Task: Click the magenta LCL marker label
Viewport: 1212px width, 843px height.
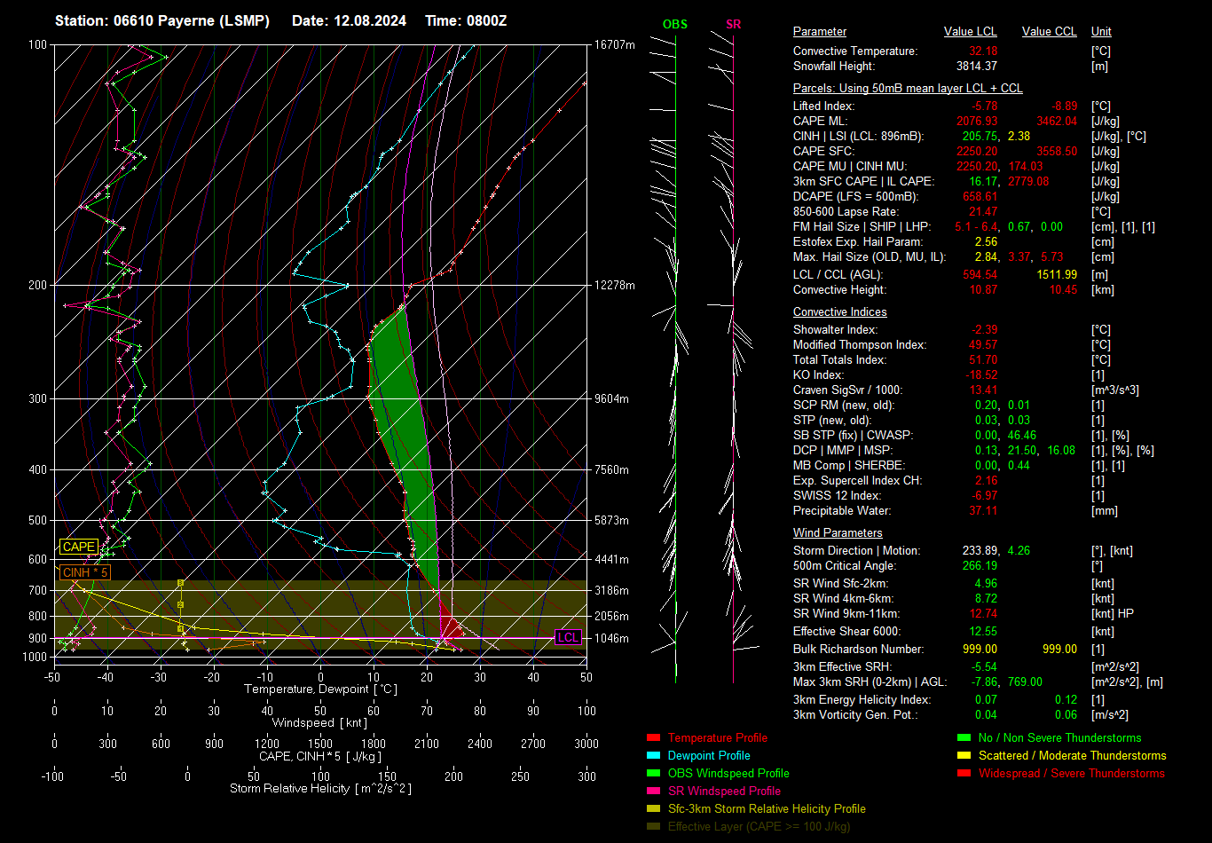Action: (x=568, y=637)
